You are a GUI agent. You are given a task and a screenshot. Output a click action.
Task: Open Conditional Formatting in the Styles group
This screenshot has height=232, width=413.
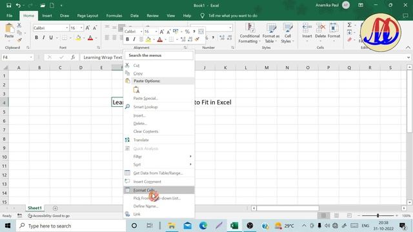point(250,33)
